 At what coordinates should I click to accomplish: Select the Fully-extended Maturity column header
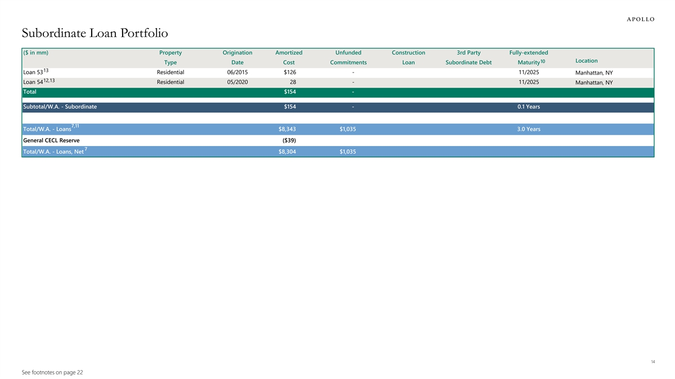click(528, 57)
